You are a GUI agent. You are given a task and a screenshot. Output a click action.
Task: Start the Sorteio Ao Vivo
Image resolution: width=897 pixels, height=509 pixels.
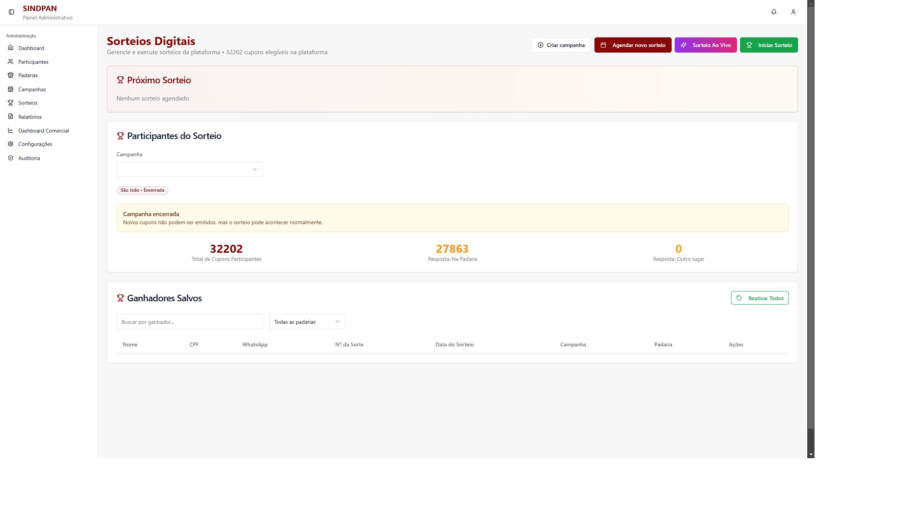(705, 45)
